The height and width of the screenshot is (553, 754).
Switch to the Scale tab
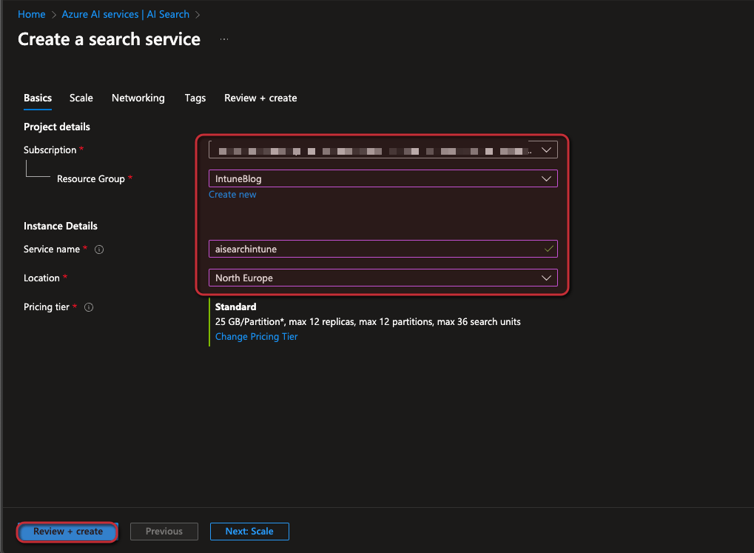pyautogui.click(x=81, y=98)
